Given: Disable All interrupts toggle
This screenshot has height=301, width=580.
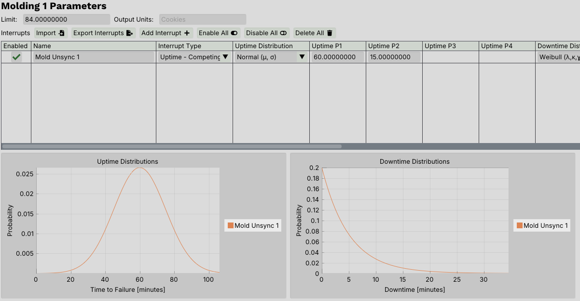Looking at the screenshot, I should (283, 33).
